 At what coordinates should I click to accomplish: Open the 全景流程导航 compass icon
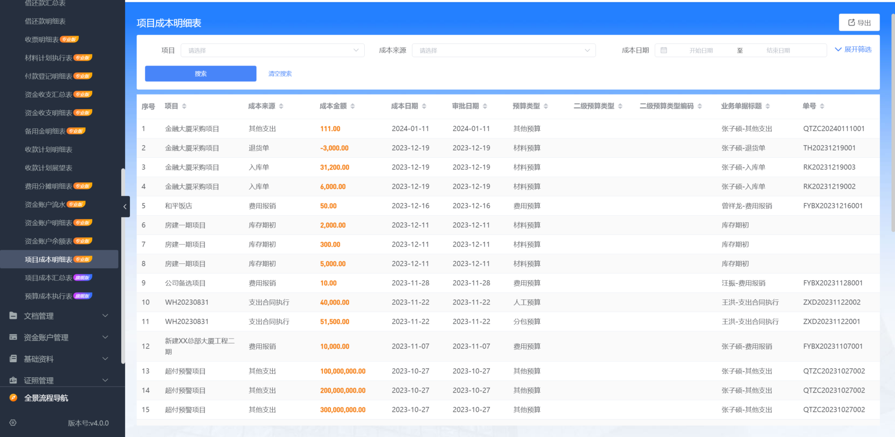tap(12, 398)
